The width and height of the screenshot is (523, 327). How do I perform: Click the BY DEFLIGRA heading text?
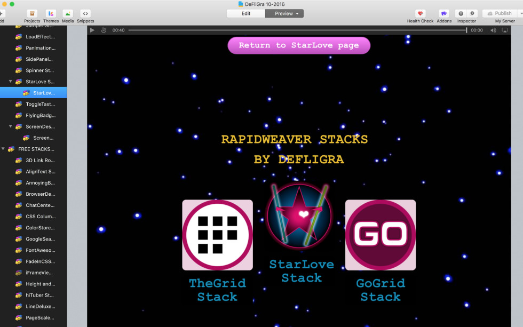(299, 159)
